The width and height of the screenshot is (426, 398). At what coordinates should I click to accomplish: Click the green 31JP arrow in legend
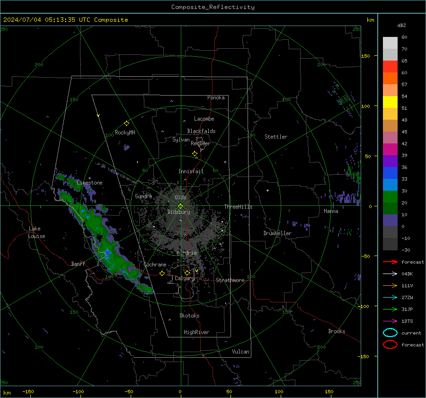point(390,309)
